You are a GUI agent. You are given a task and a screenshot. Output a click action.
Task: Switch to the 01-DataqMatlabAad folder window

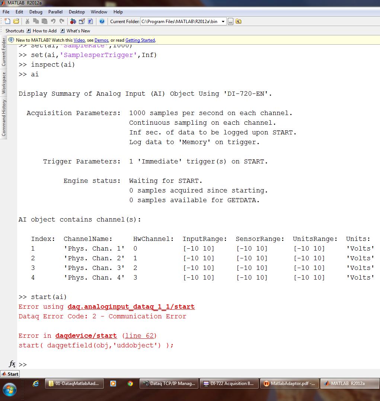(x=74, y=384)
